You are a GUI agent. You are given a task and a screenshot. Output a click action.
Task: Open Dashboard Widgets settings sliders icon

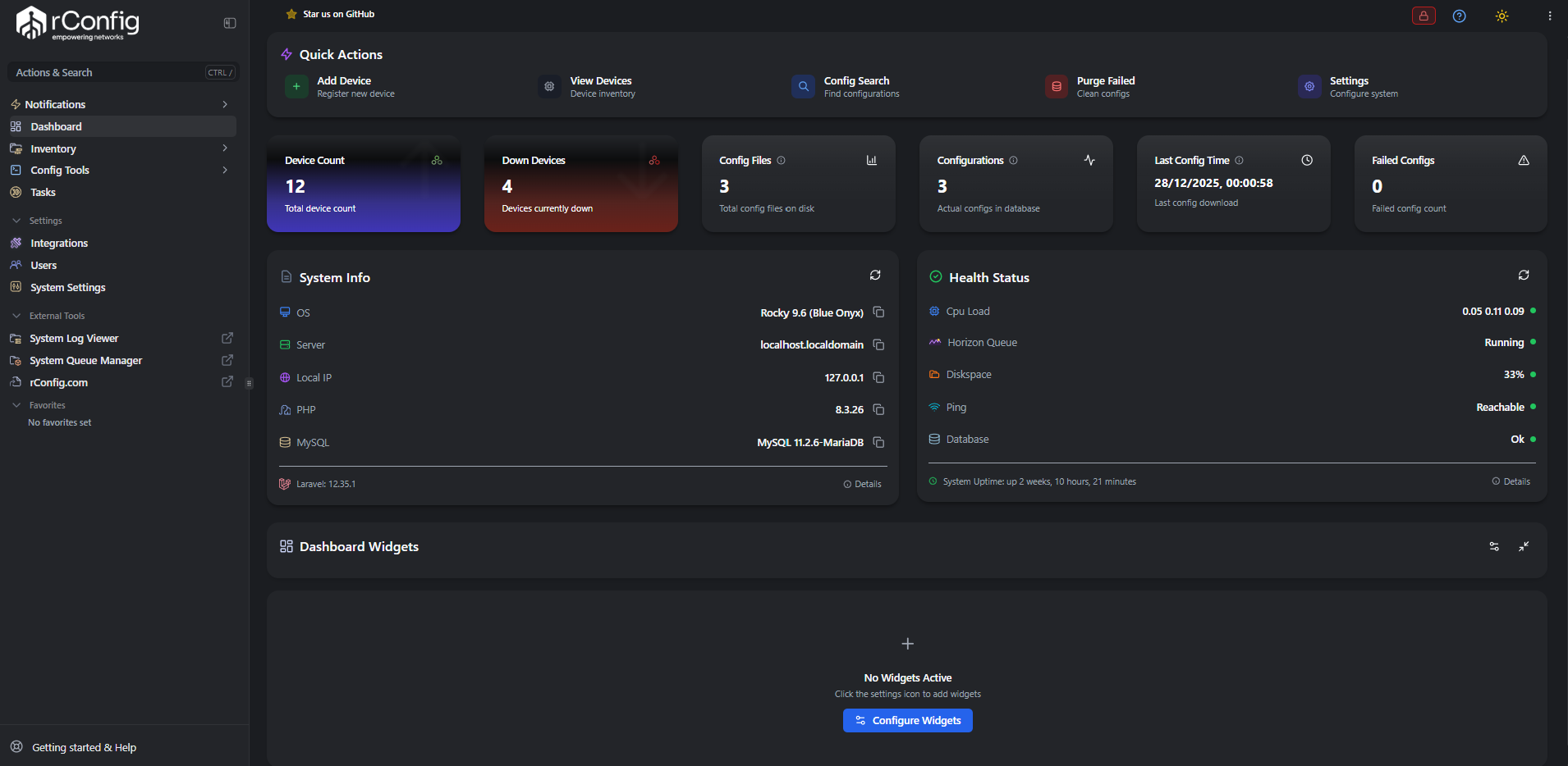click(1494, 546)
